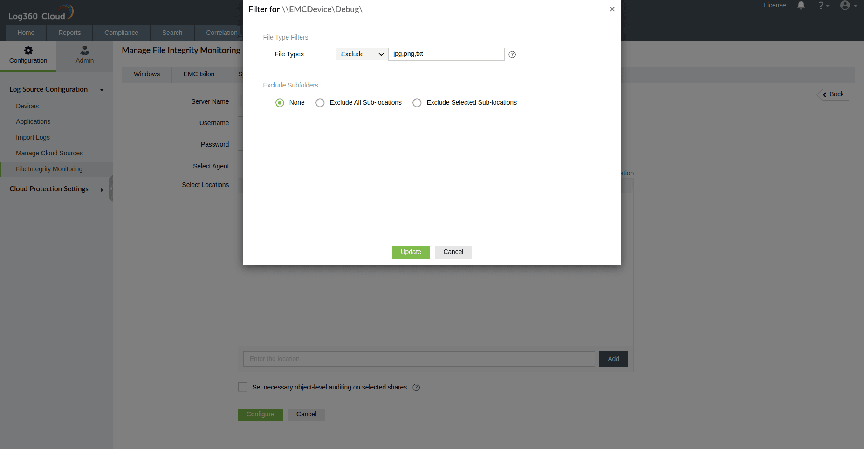Switch to the EMC Isilon tab
This screenshot has width=864, height=449.
point(199,74)
